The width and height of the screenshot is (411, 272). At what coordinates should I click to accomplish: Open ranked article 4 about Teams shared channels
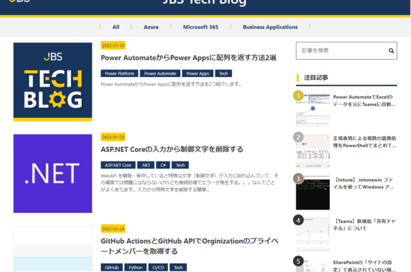click(364, 225)
